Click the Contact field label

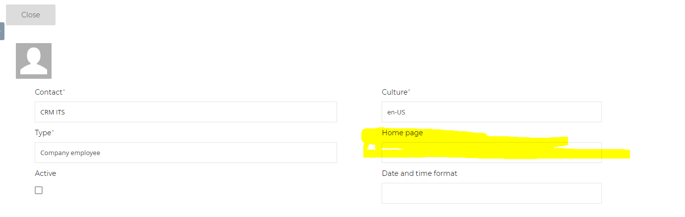point(49,92)
